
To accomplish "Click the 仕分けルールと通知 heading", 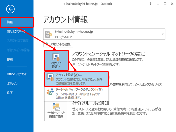I will (91, 103).
